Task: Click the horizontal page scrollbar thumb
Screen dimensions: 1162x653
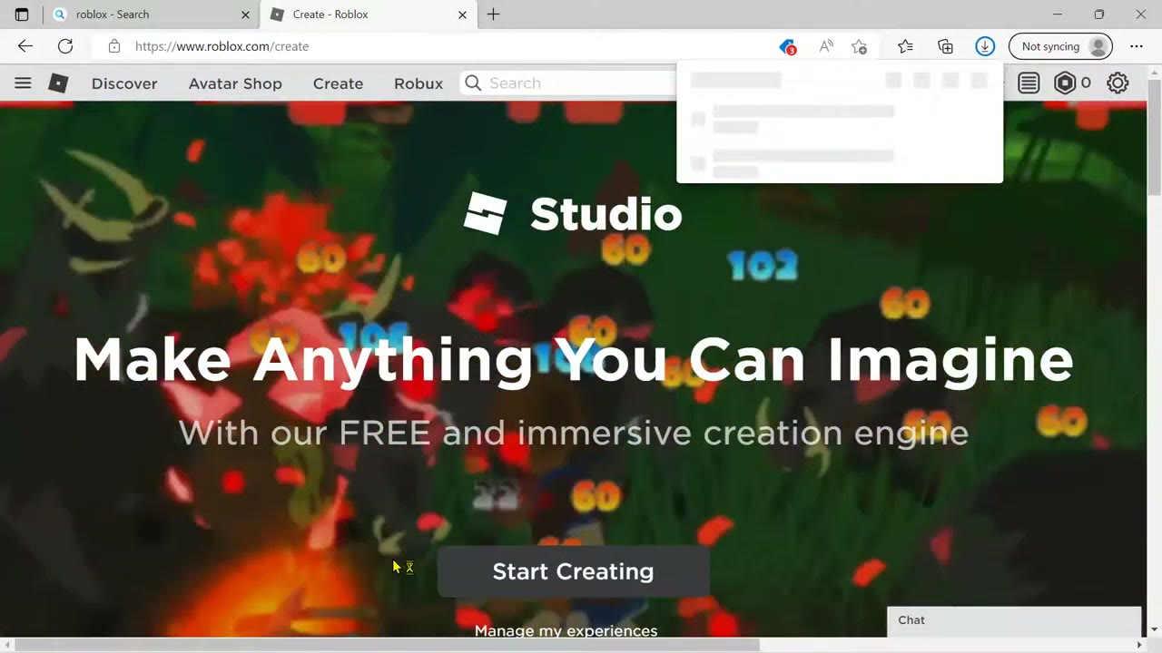Action: click(388, 645)
